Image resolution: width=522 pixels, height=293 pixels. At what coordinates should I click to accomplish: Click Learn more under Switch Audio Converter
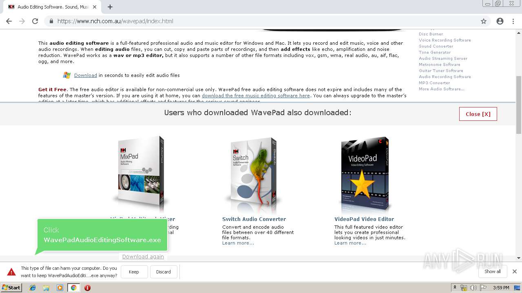238,243
